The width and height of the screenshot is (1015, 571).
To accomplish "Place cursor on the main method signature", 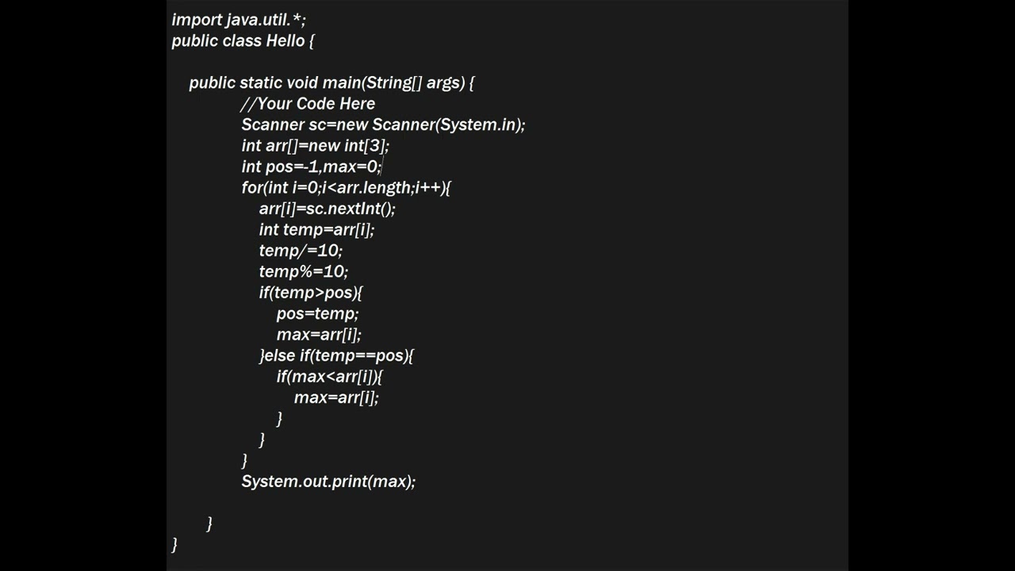I will coord(331,83).
